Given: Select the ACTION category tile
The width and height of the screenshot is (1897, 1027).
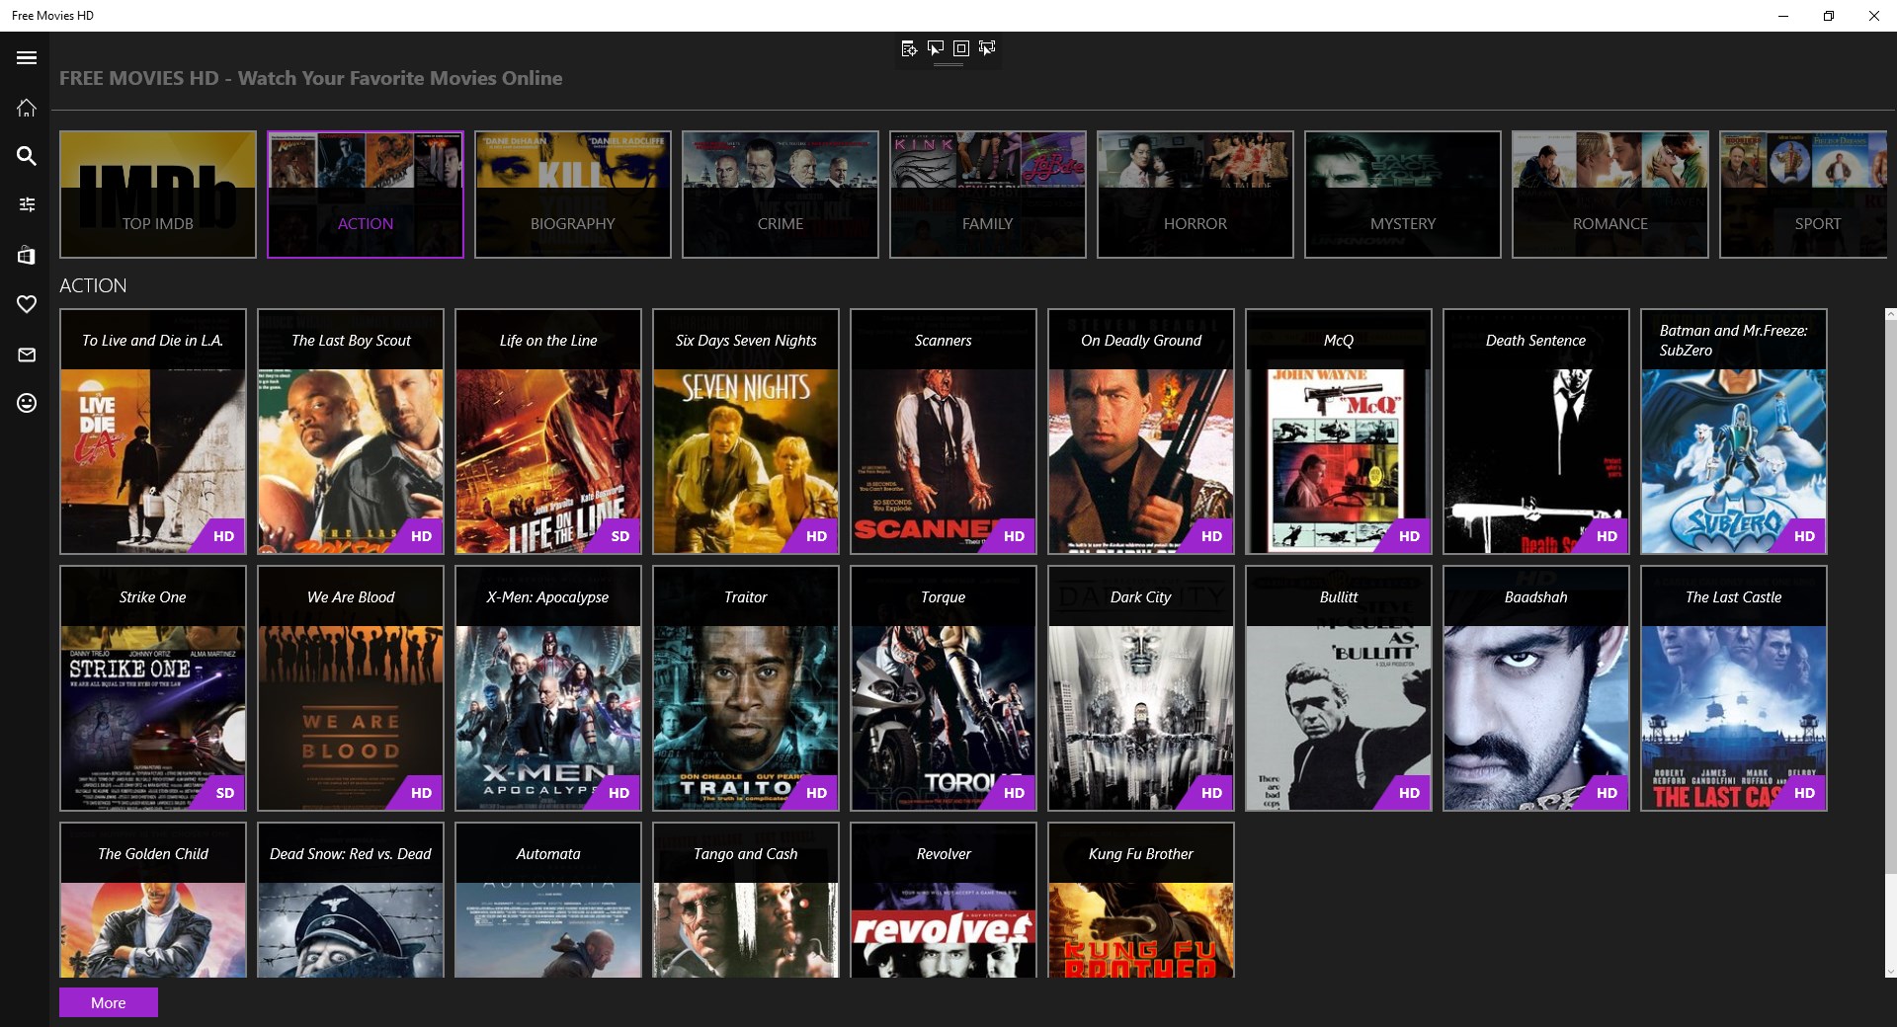Looking at the screenshot, I should click(x=366, y=195).
